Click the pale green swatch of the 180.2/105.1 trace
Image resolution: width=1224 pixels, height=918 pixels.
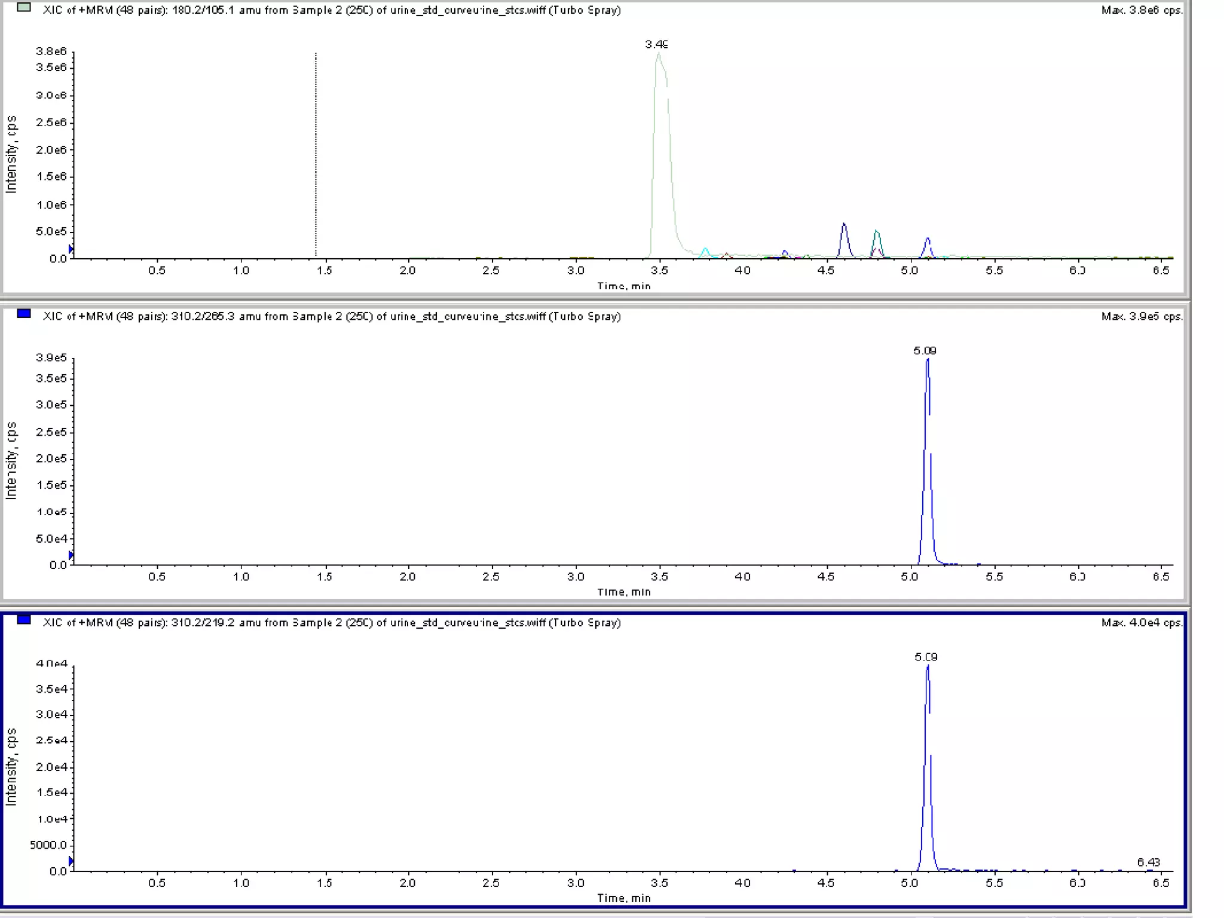[x=24, y=8]
